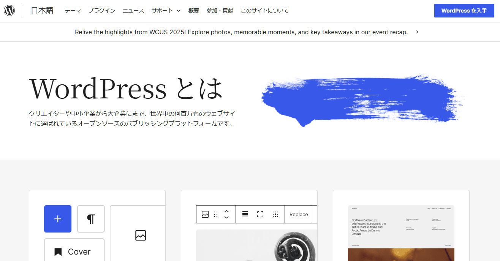Select the paragraph pilcrow block icon
500x261 pixels.
91,219
